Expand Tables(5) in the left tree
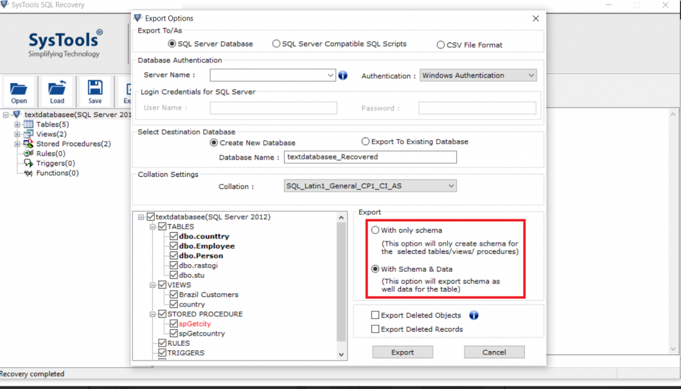This screenshot has height=389, width=681. click(x=17, y=124)
